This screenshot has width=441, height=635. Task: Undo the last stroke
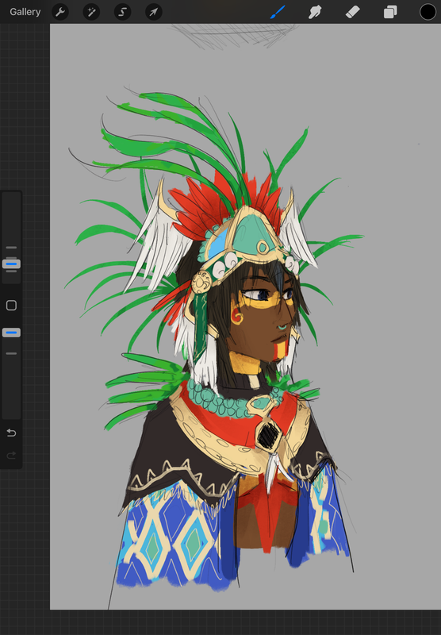11,433
